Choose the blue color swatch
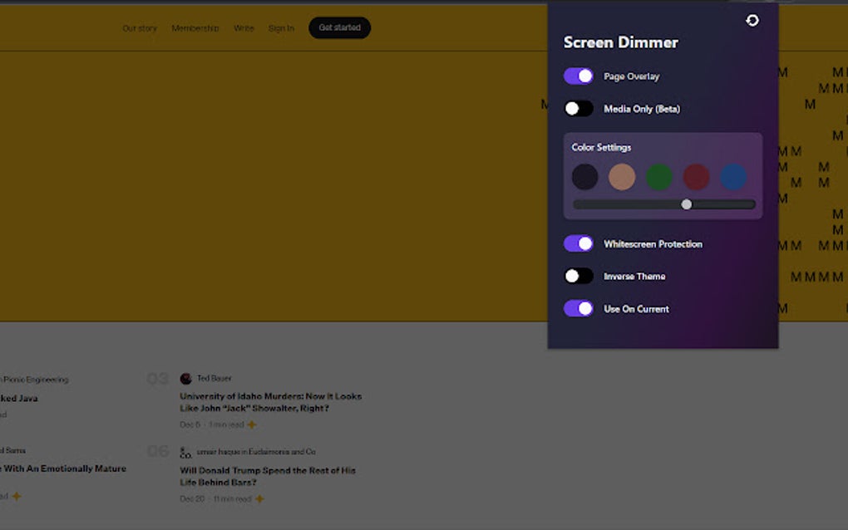Image resolution: width=848 pixels, height=530 pixels. point(732,177)
